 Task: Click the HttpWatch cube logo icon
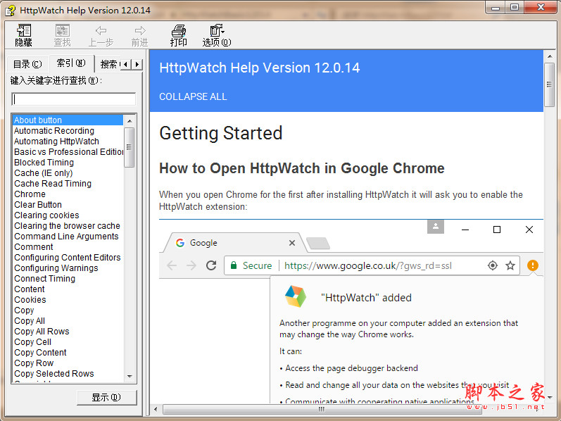(x=296, y=296)
